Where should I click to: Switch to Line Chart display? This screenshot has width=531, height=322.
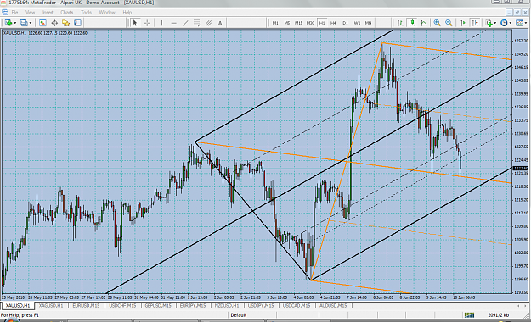coord(424,23)
